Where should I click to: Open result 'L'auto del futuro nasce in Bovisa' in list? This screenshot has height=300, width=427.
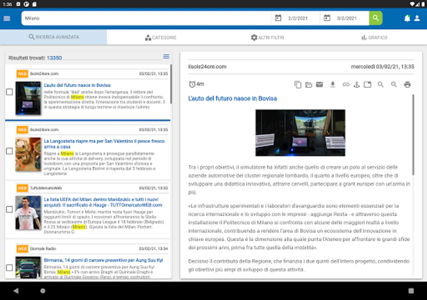point(77,85)
